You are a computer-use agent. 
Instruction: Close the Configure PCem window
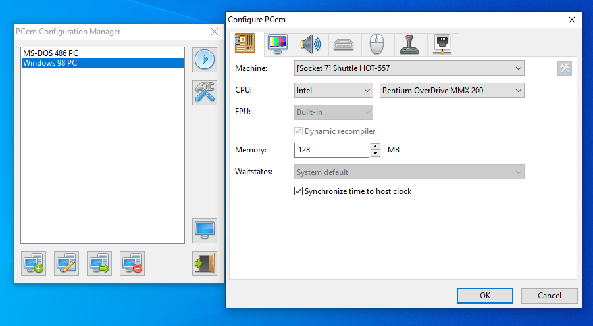click(572, 20)
